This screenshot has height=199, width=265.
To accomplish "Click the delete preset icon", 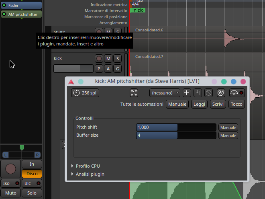I will (x=208, y=93).
